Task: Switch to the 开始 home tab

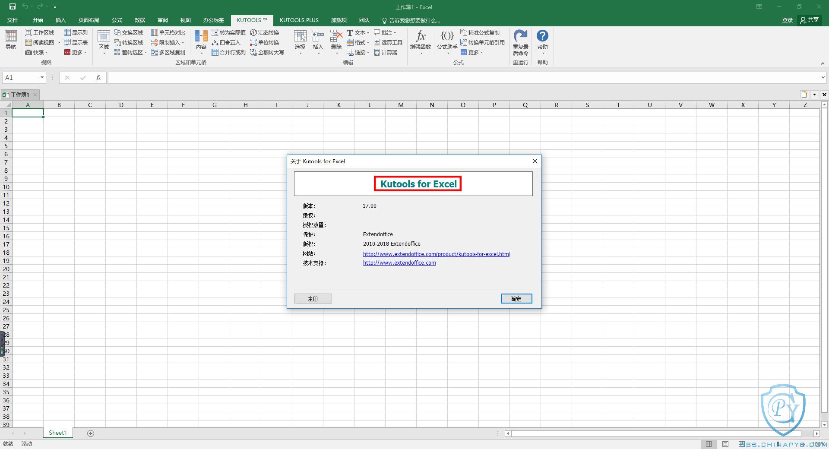Action: [x=38, y=20]
